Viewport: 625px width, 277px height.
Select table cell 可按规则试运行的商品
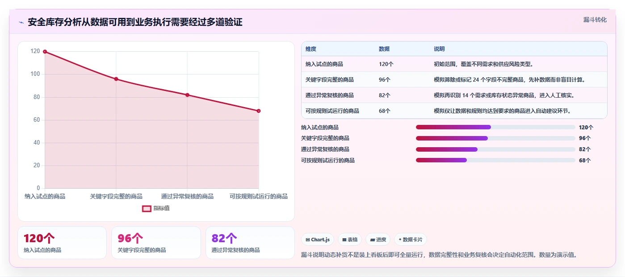tap(332, 111)
